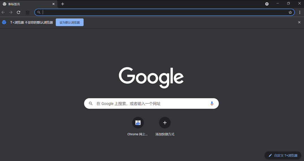Bookmark this page with the star icon
Viewport: 304px width, 161px height.
coord(290,12)
